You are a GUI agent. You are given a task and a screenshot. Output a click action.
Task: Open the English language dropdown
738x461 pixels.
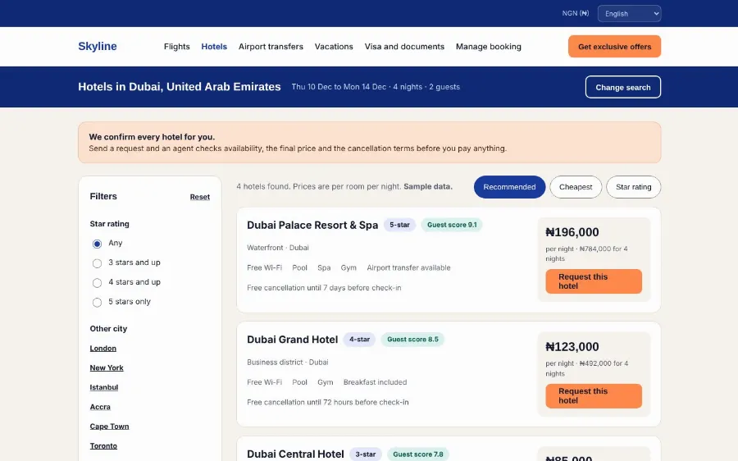(629, 14)
